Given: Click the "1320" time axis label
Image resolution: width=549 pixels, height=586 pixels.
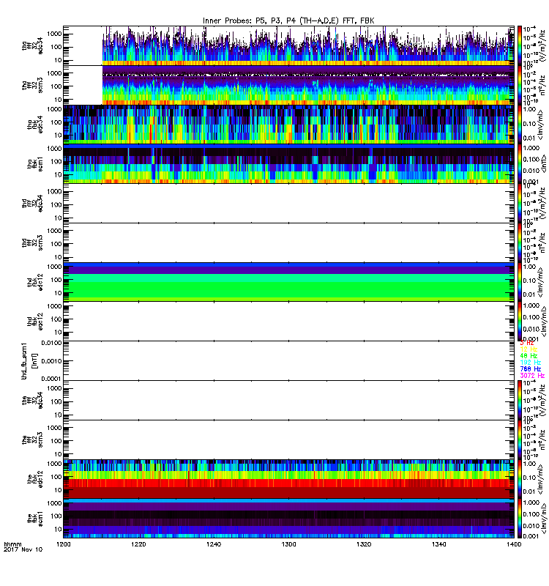Looking at the screenshot, I should (x=364, y=544).
